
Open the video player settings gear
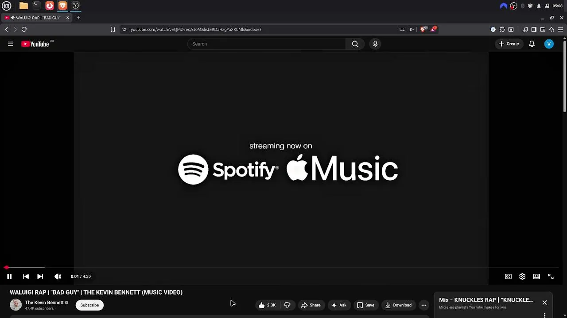(x=522, y=276)
